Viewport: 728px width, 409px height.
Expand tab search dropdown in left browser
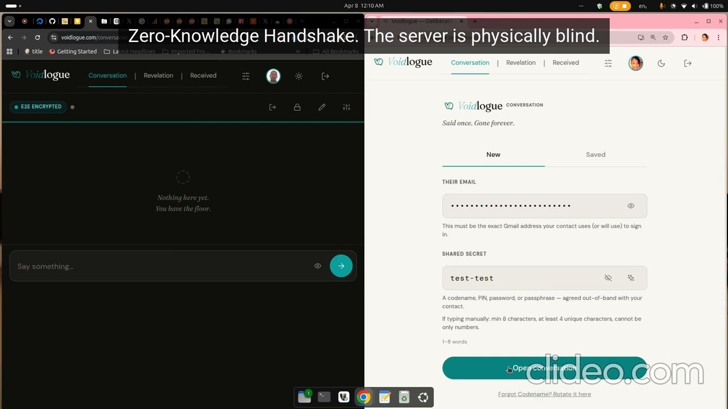tap(9, 21)
